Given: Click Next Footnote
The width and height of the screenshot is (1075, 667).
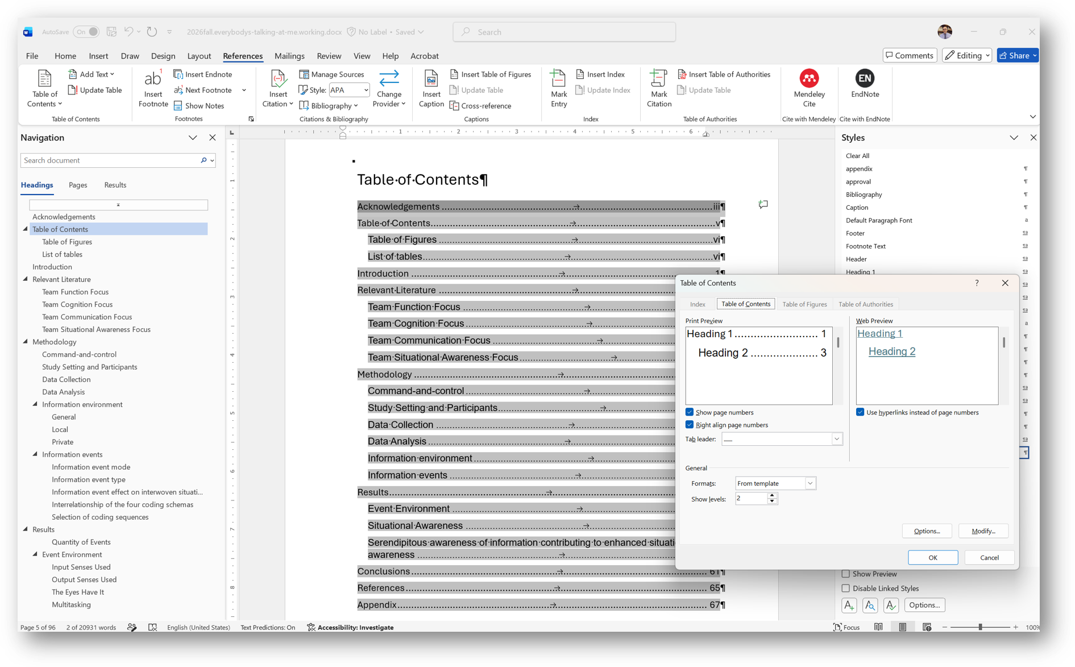Looking at the screenshot, I should 203,90.
